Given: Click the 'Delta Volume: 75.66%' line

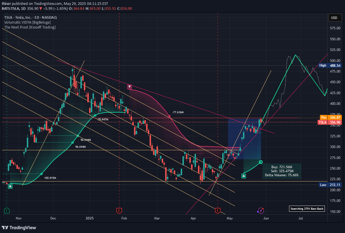Looking at the screenshot, I should point(282,175).
